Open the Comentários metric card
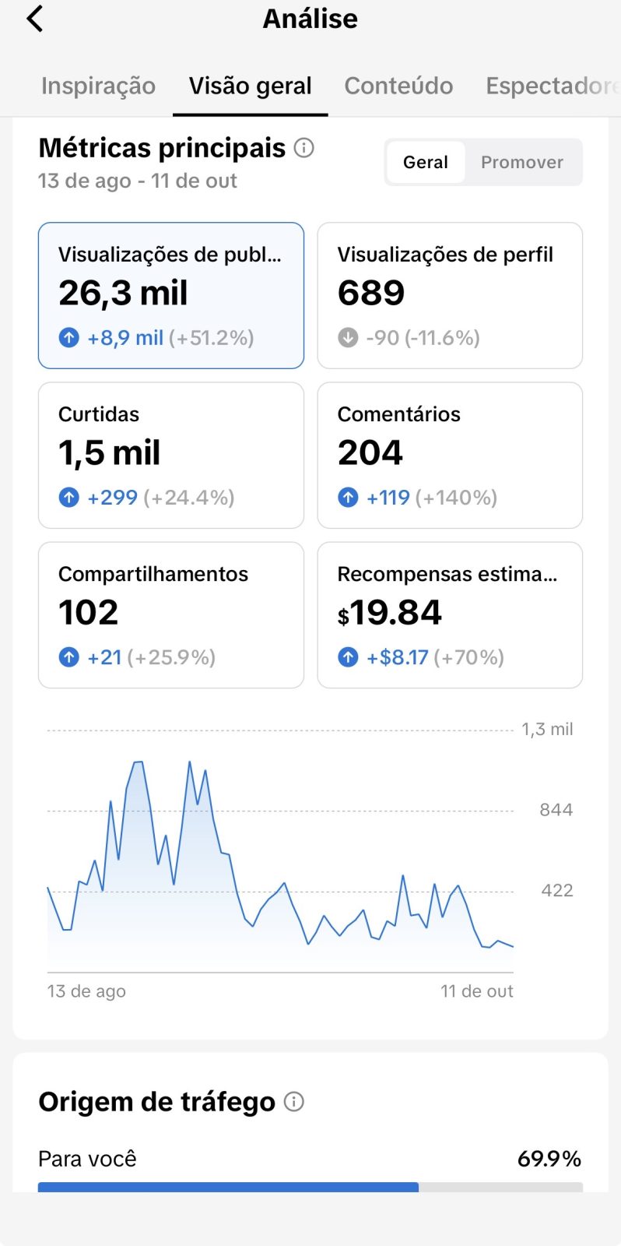The width and height of the screenshot is (621, 1246). [450, 456]
